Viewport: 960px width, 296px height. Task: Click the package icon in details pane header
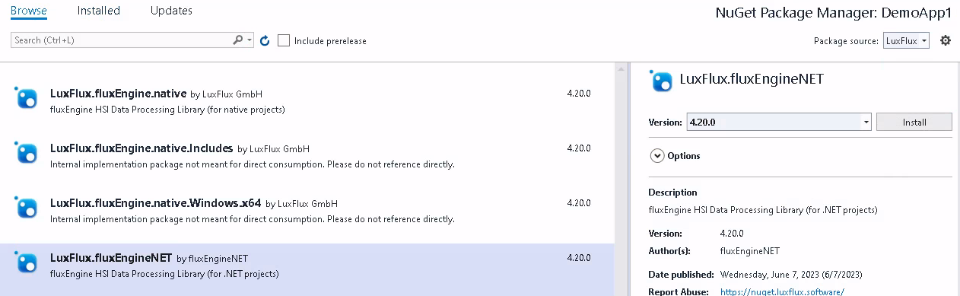[x=662, y=80]
